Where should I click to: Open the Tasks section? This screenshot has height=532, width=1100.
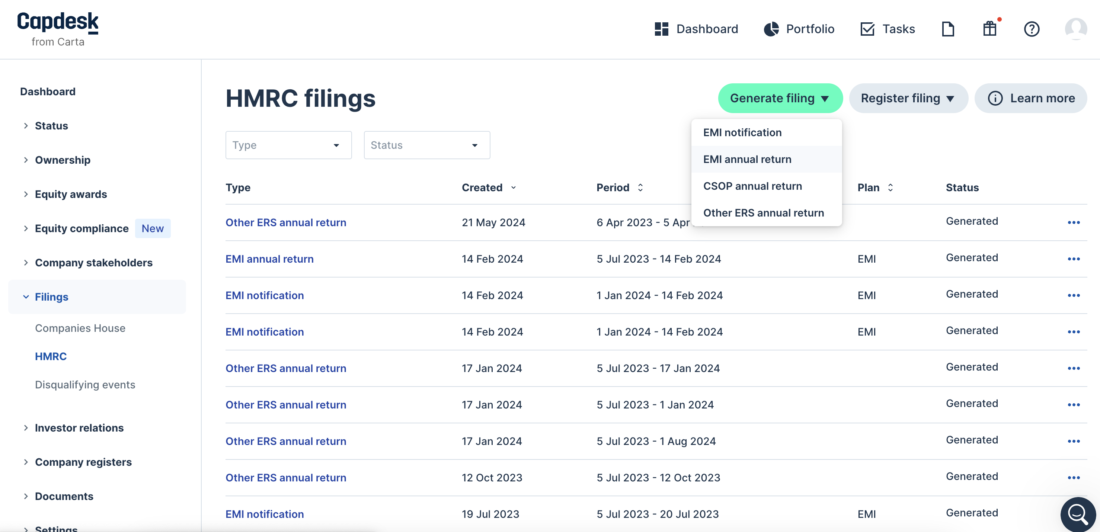coord(888,29)
